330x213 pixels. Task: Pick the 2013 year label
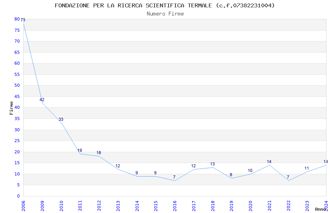point(118,206)
